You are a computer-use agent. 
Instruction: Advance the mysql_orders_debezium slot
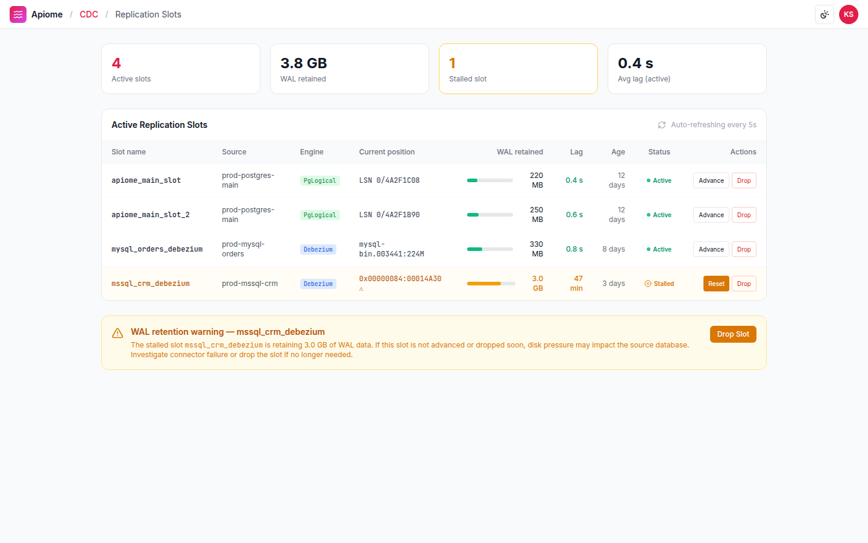(x=711, y=249)
